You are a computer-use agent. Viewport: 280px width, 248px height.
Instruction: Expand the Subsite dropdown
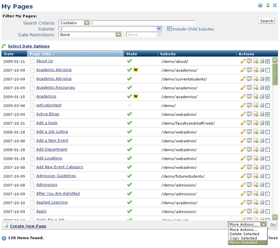click(159, 29)
